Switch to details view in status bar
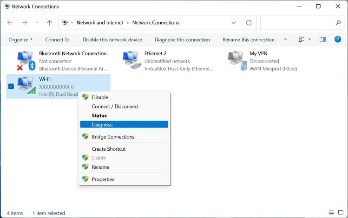This screenshot has height=218, width=348. point(332,213)
